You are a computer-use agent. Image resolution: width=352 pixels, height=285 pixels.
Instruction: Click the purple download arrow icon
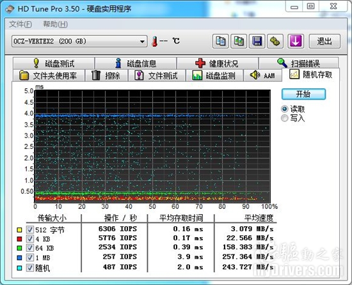click(x=296, y=42)
